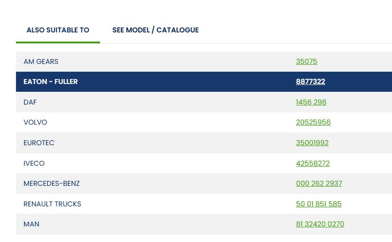Click the RENAULT TRUCKS brand name

pyautogui.click(x=52, y=204)
